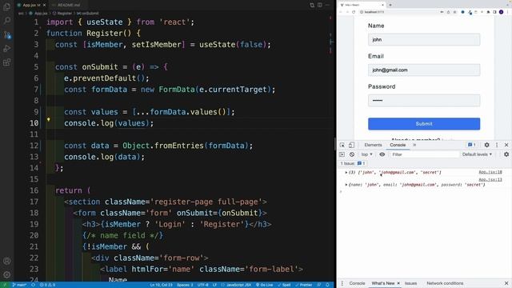Viewport: 512px width, 288px height.
Task: Open the Network conditions drawer tab
Action: [x=445, y=283]
